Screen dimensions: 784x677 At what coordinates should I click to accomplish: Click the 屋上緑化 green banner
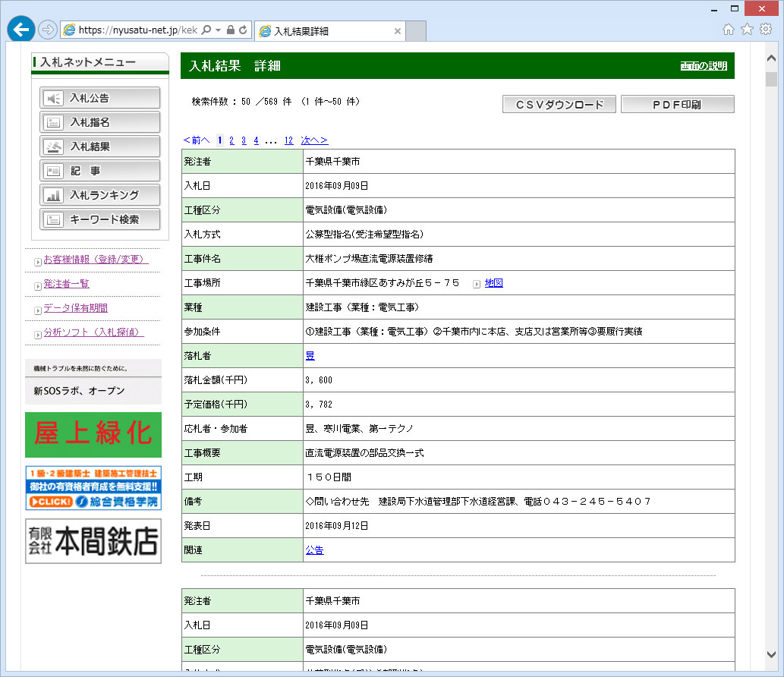(x=93, y=434)
